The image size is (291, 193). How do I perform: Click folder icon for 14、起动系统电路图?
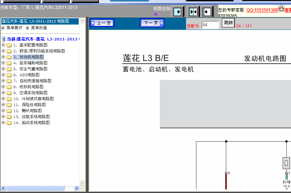click(x=9, y=123)
